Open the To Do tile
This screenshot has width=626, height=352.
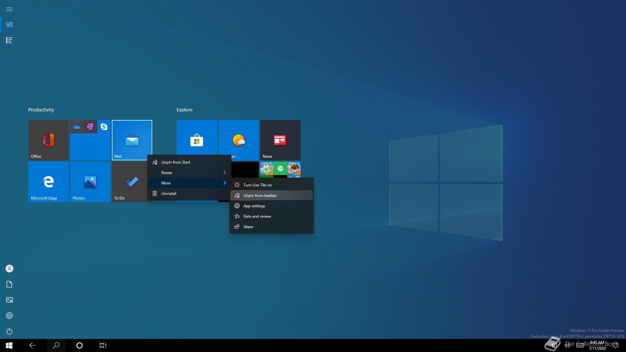[x=130, y=182]
